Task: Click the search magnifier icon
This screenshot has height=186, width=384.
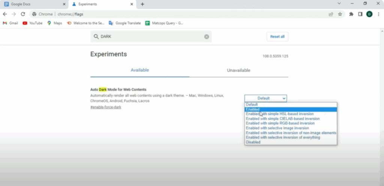Action: point(96,36)
